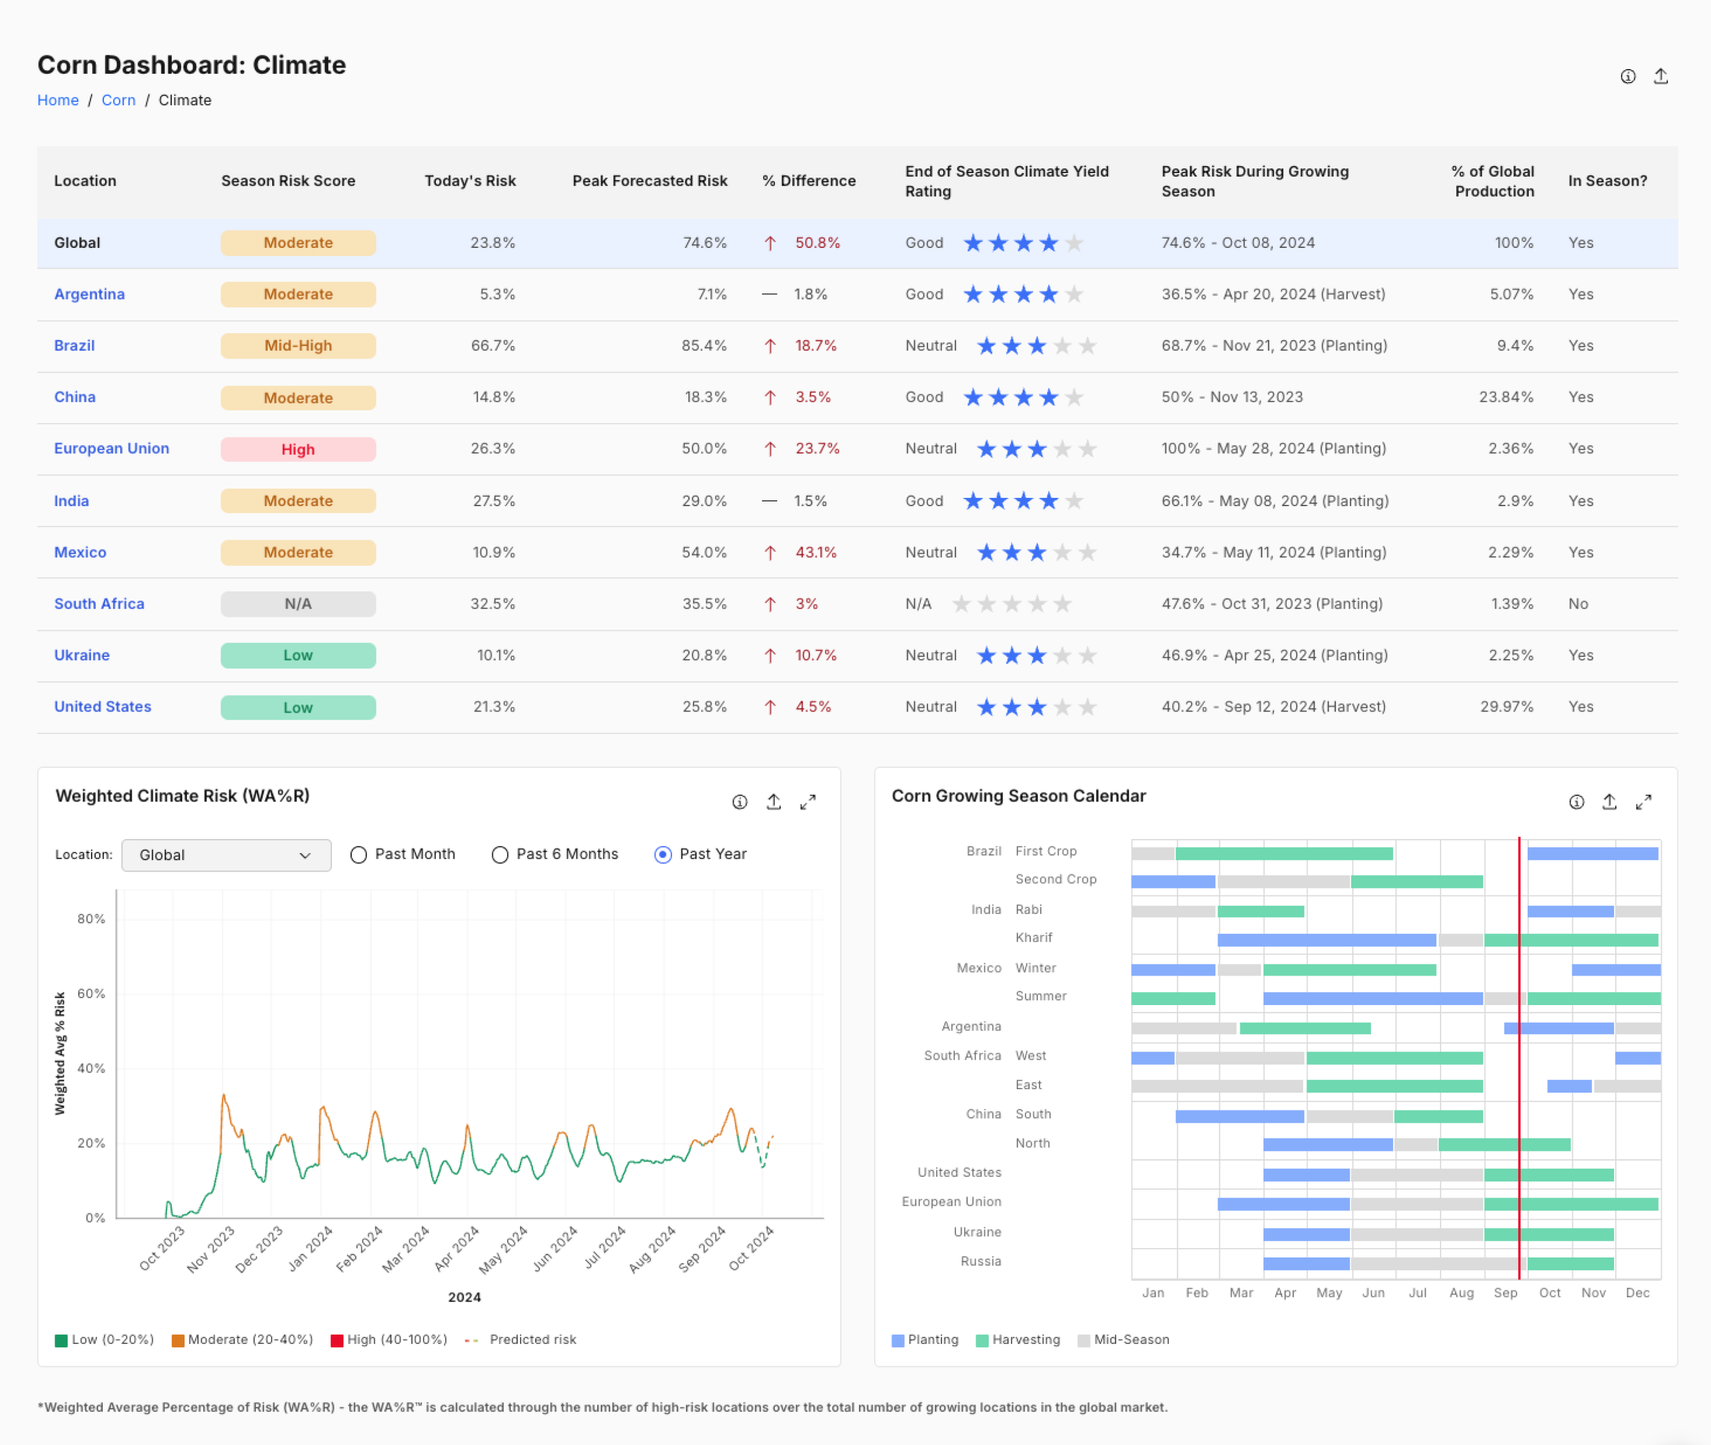
Task: Sort by Season Risk Score column header
Action: click(x=287, y=181)
